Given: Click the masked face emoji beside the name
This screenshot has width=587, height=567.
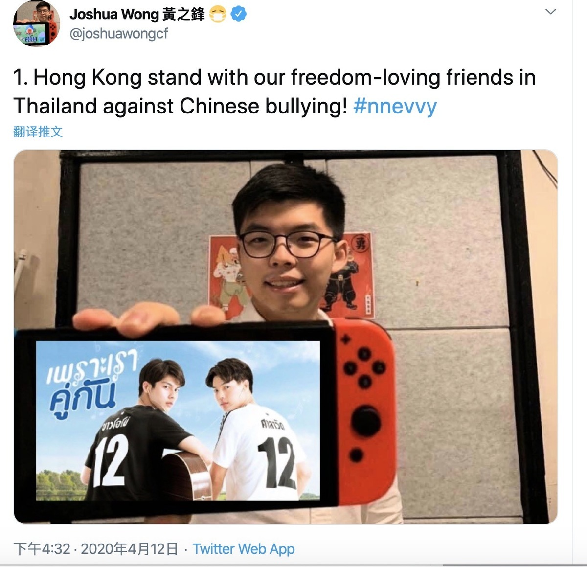Looking at the screenshot, I should tap(218, 15).
